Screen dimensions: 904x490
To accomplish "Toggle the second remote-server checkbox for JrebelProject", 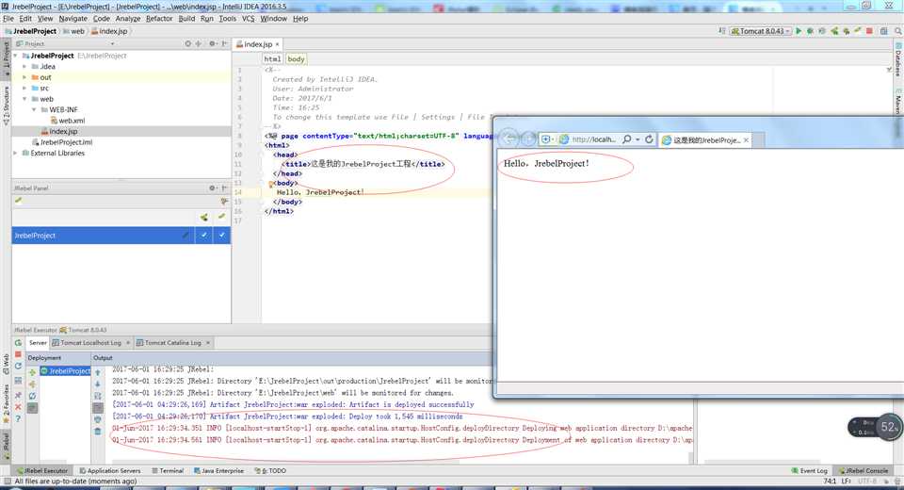I will pos(221,235).
